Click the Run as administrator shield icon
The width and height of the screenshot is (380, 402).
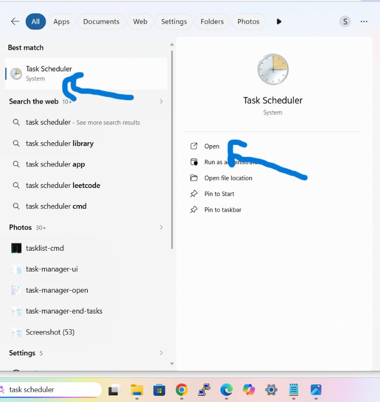(194, 162)
